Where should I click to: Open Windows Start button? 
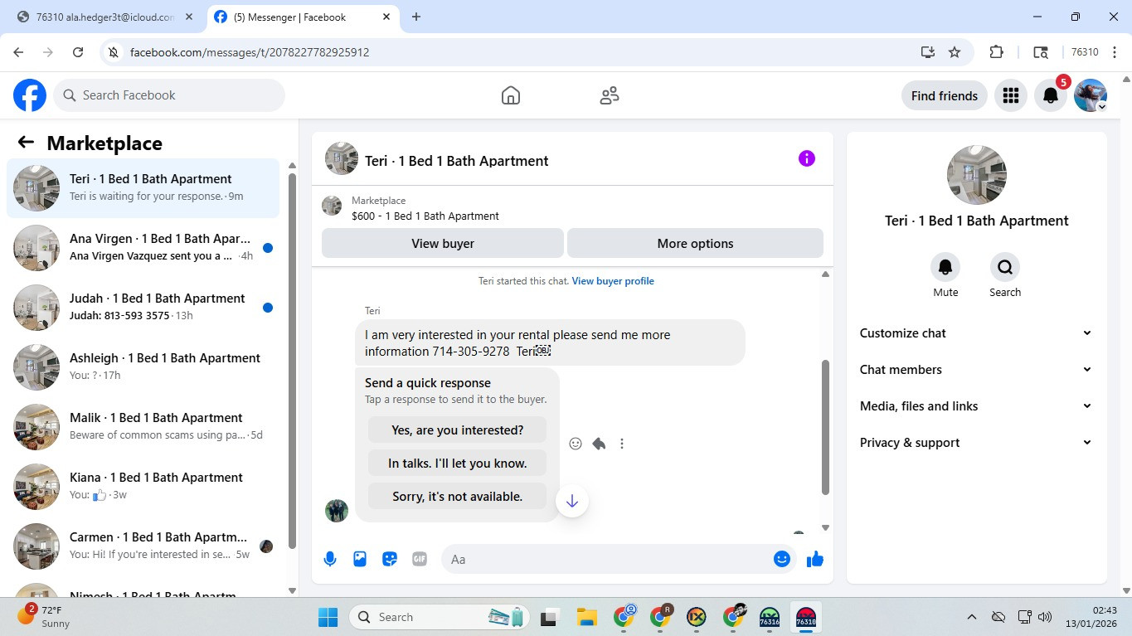point(328,617)
